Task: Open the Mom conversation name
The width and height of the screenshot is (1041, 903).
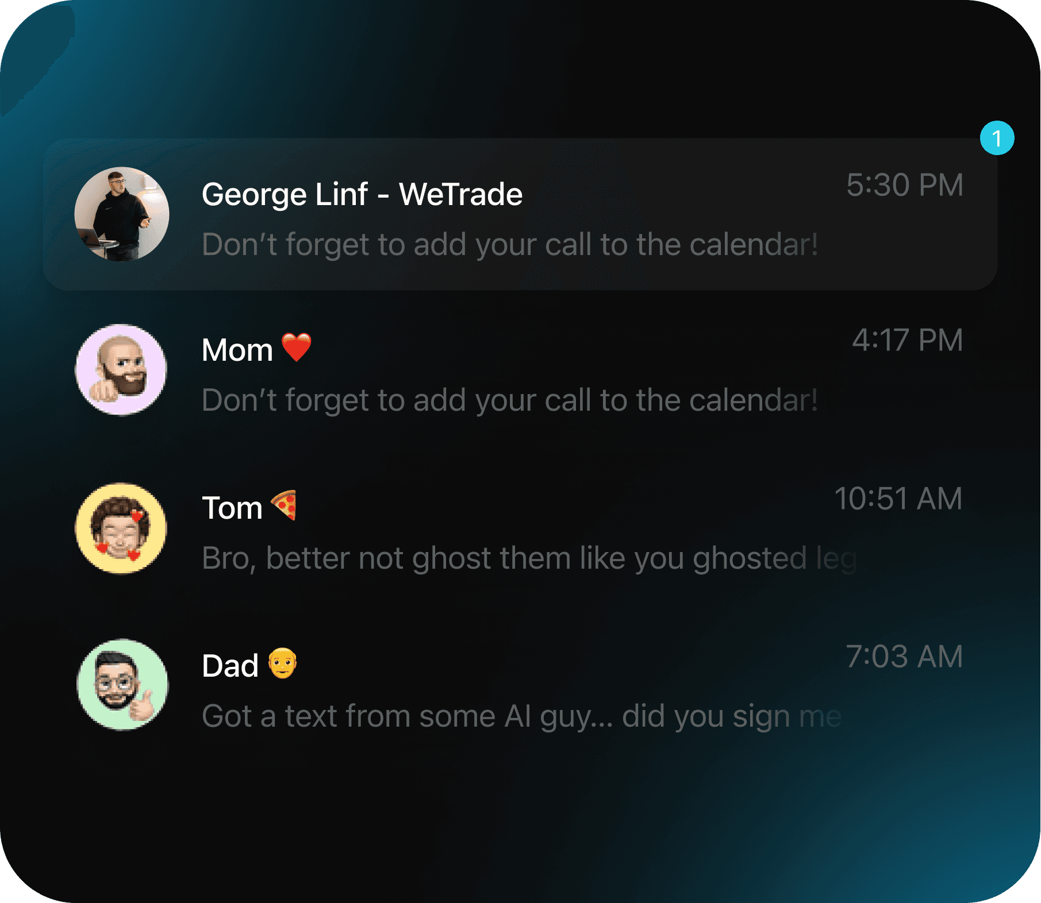Action: (x=237, y=350)
